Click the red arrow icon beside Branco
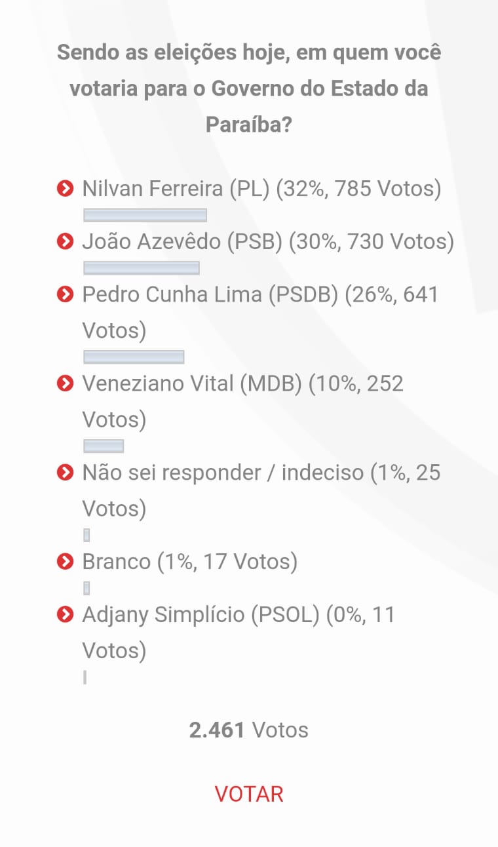This screenshot has height=847, width=498. tap(65, 562)
